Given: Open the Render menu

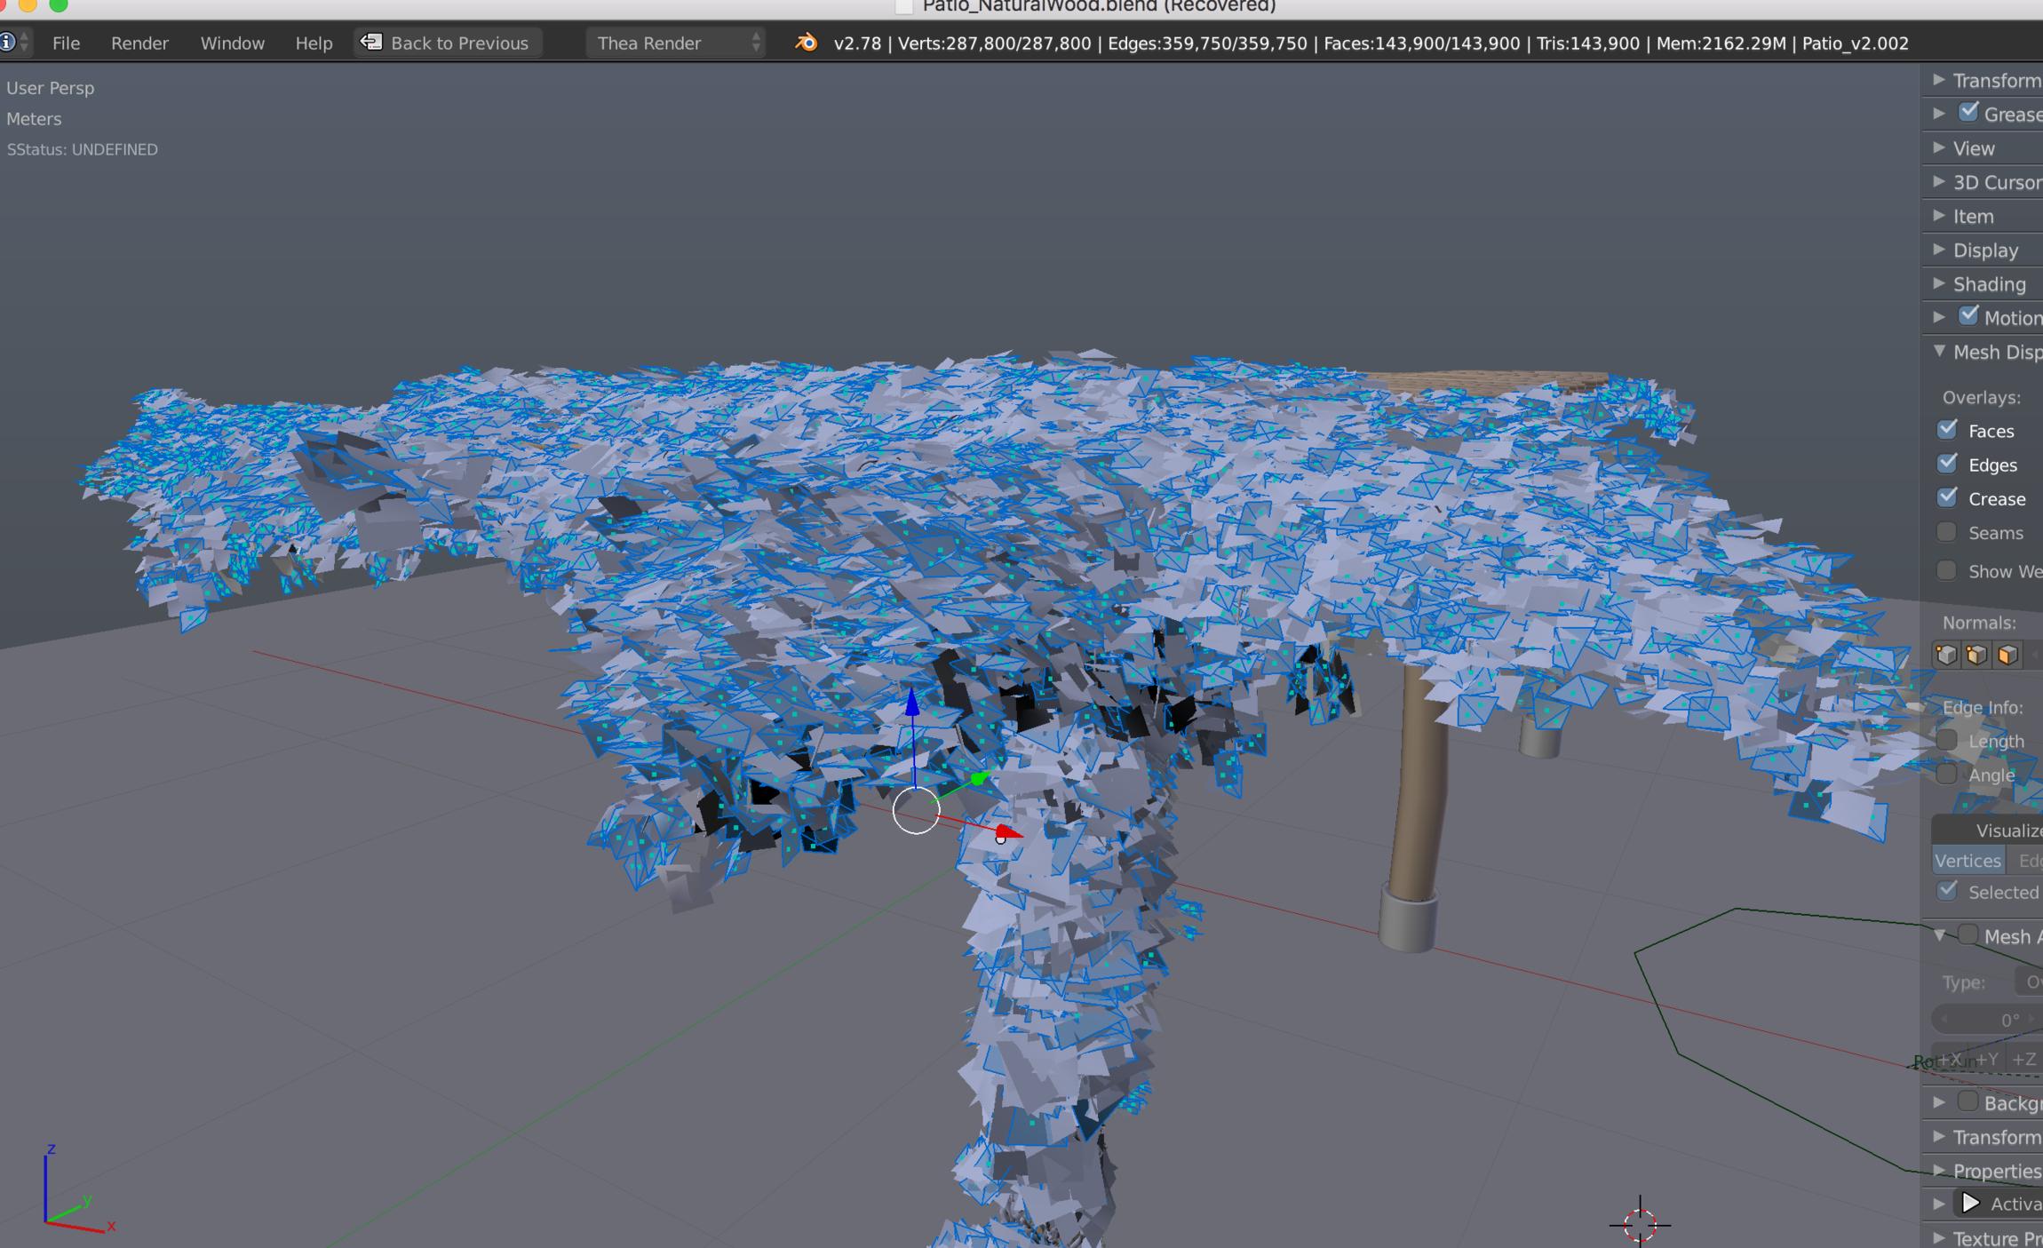Looking at the screenshot, I should (139, 43).
